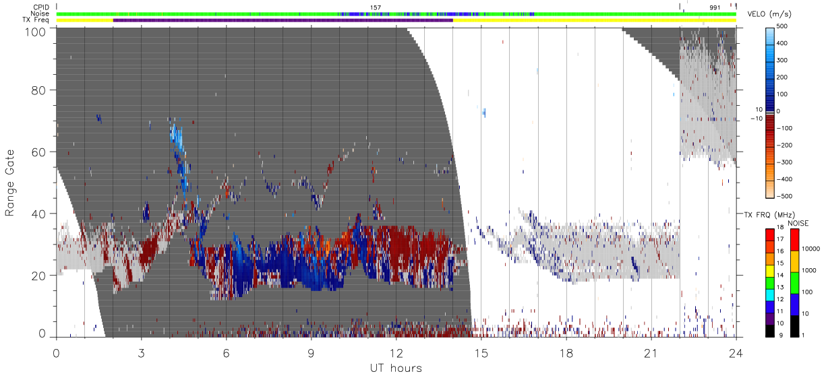Click the 40 tick on Range Gate axis
This screenshot has width=828, height=382.
click(x=38, y=214)
